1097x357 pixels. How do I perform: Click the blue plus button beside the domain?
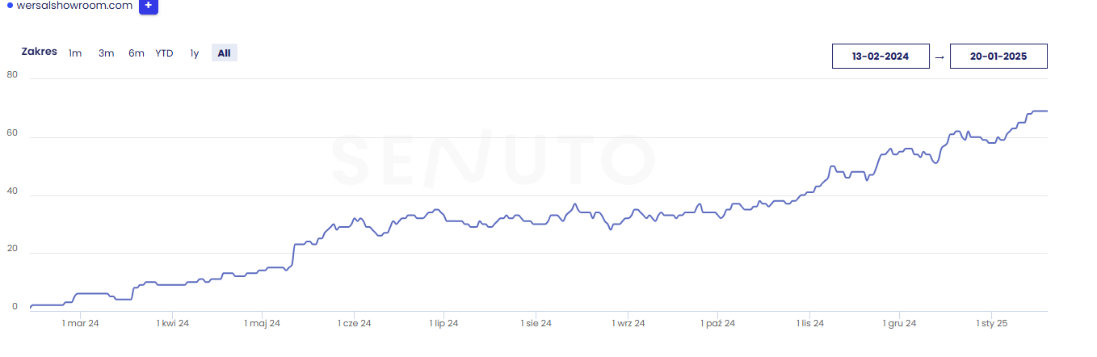(x=149, y=6)
